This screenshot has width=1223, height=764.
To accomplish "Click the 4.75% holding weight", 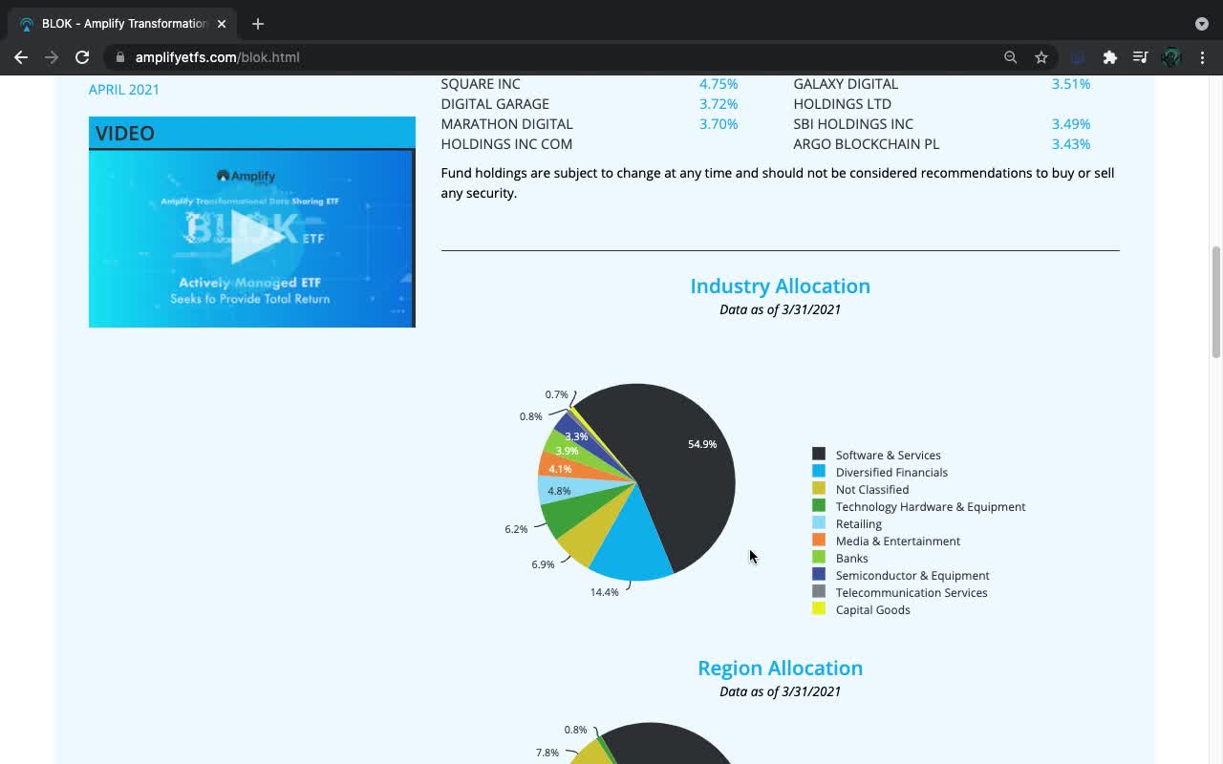I will (719, 84).
